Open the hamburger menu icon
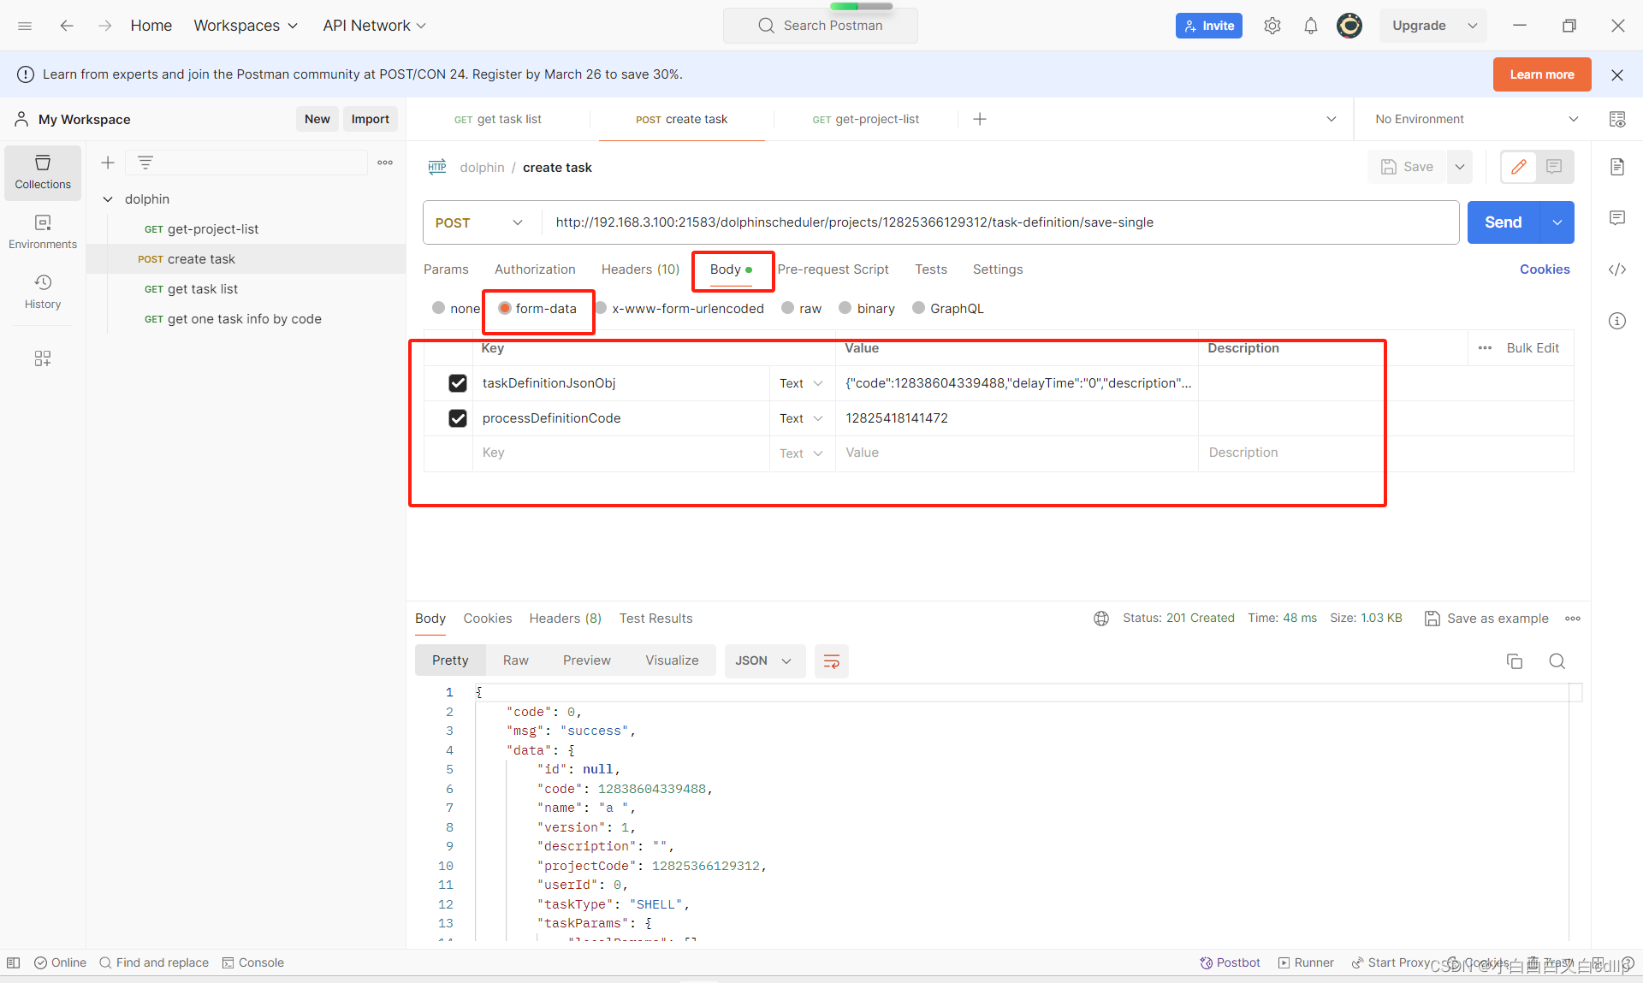 click(x=25, y=26)
